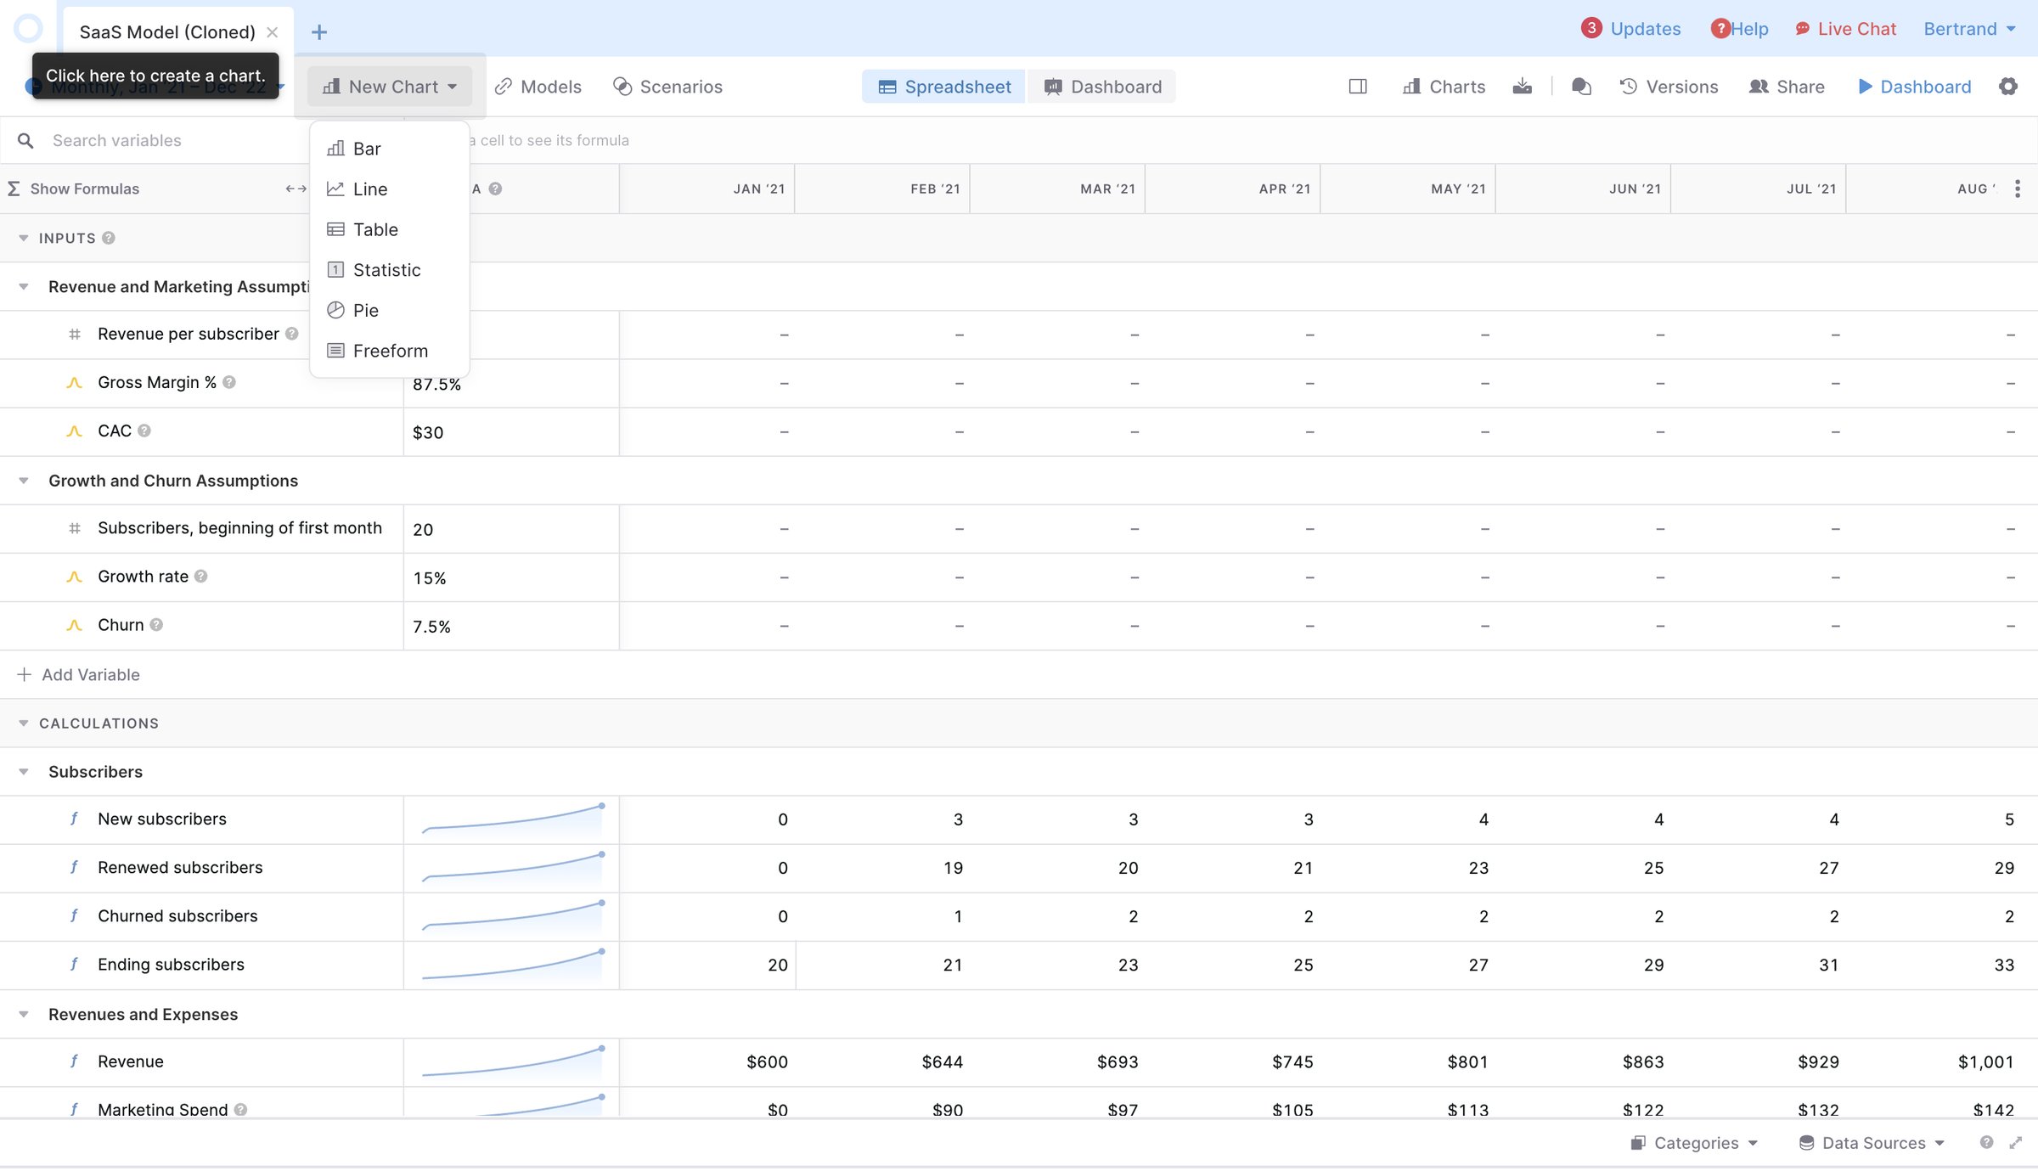Open Models link in toolbar
Screen dimensions: 2038x1171
[538, 87]
